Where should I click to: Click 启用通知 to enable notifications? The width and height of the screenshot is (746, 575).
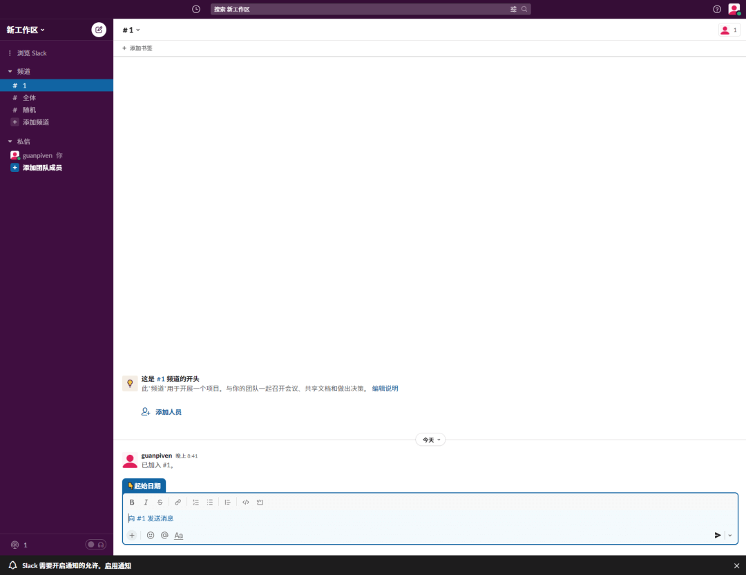(x=117, y=565)
